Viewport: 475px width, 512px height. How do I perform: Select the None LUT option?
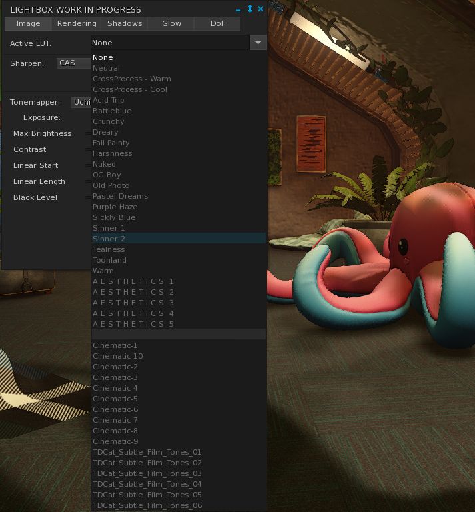[x=179, y=57]
